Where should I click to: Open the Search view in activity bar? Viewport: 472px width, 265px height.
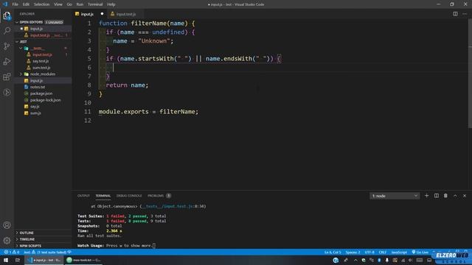[x=7, y=30]
